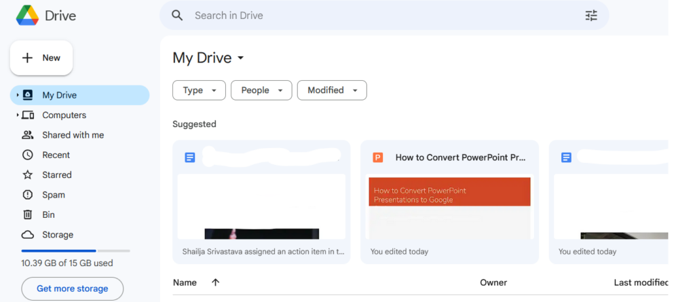Click the storage usage progress bar
695x302 pixels.
[75, 251]
